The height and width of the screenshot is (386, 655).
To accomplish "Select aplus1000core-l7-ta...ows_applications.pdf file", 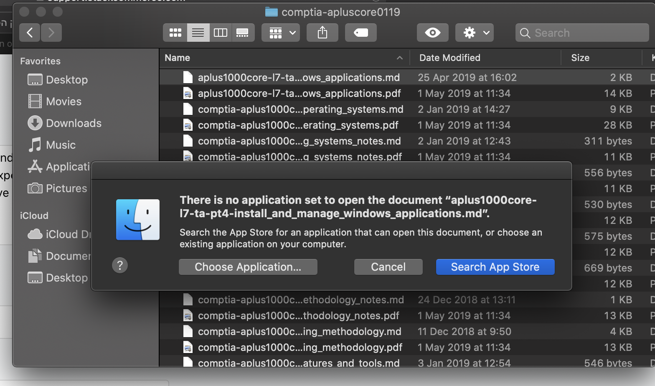I will point(407,93).
